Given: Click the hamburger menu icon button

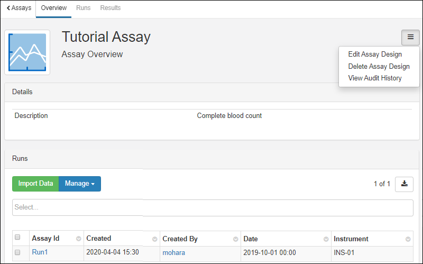Looking at the screenshot, I should tap(410, 37).
